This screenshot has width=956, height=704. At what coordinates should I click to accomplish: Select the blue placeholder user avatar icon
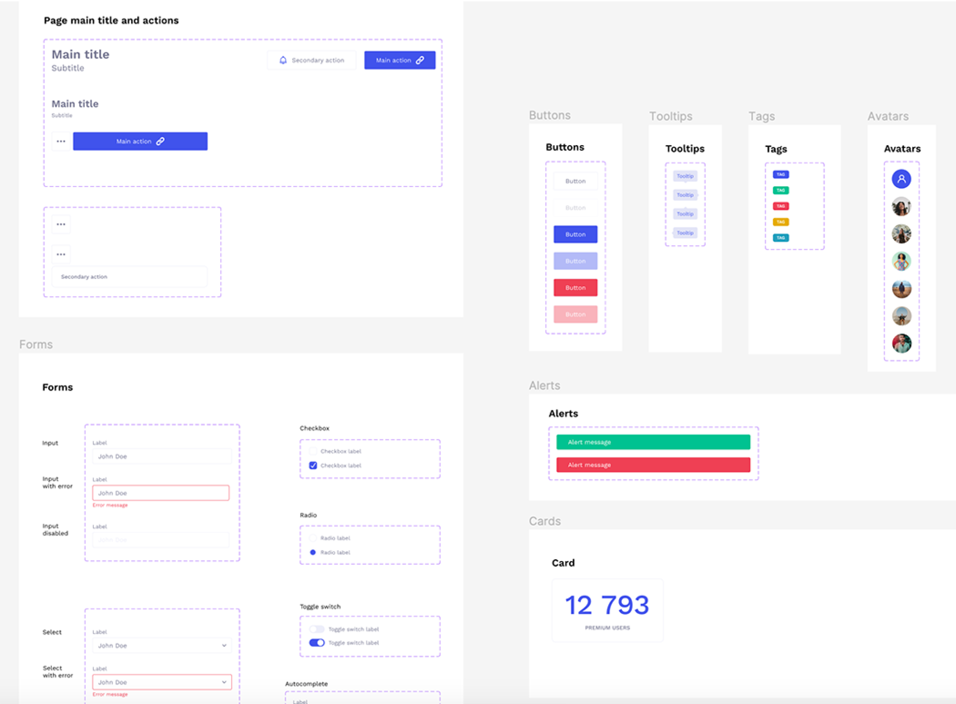click(x=901, y=179)
